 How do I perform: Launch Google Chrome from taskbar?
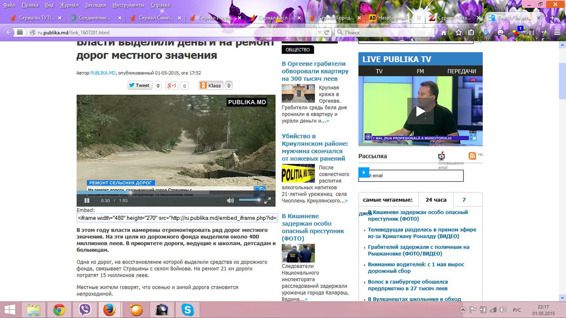tap(59, 310)
